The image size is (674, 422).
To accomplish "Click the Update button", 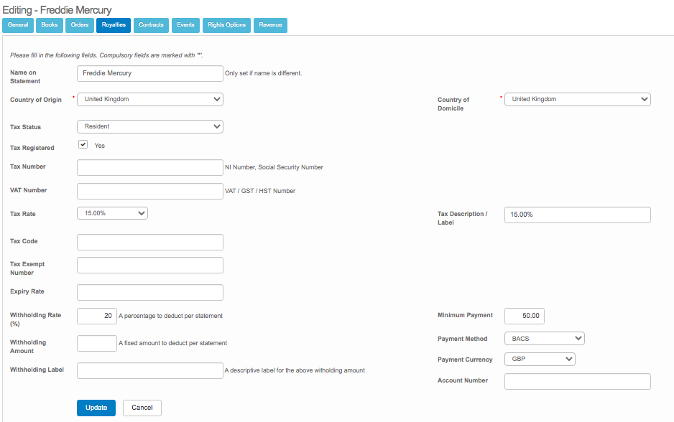I will point(96,408).
